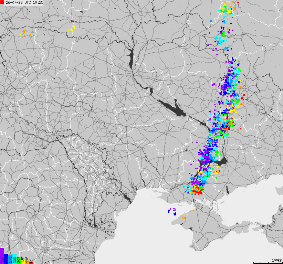Click the red square beside the timestamp
Screen dimensions: 283x264
[2, 2]
